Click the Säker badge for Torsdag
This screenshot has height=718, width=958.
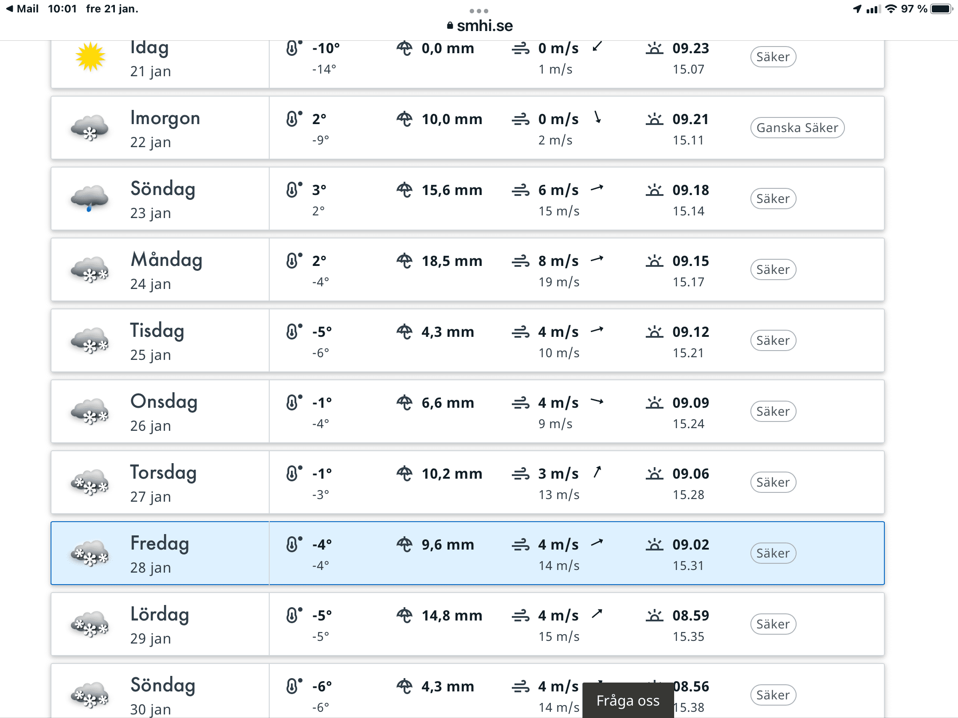773,482
